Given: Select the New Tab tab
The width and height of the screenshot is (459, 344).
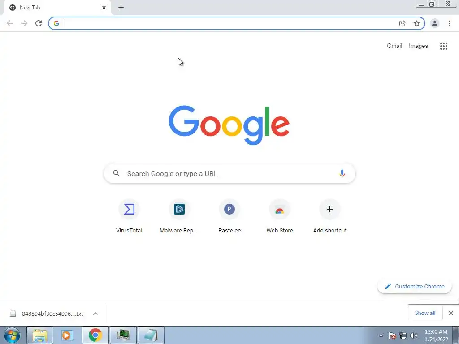Looking at the screenshot, I should 57,8.
